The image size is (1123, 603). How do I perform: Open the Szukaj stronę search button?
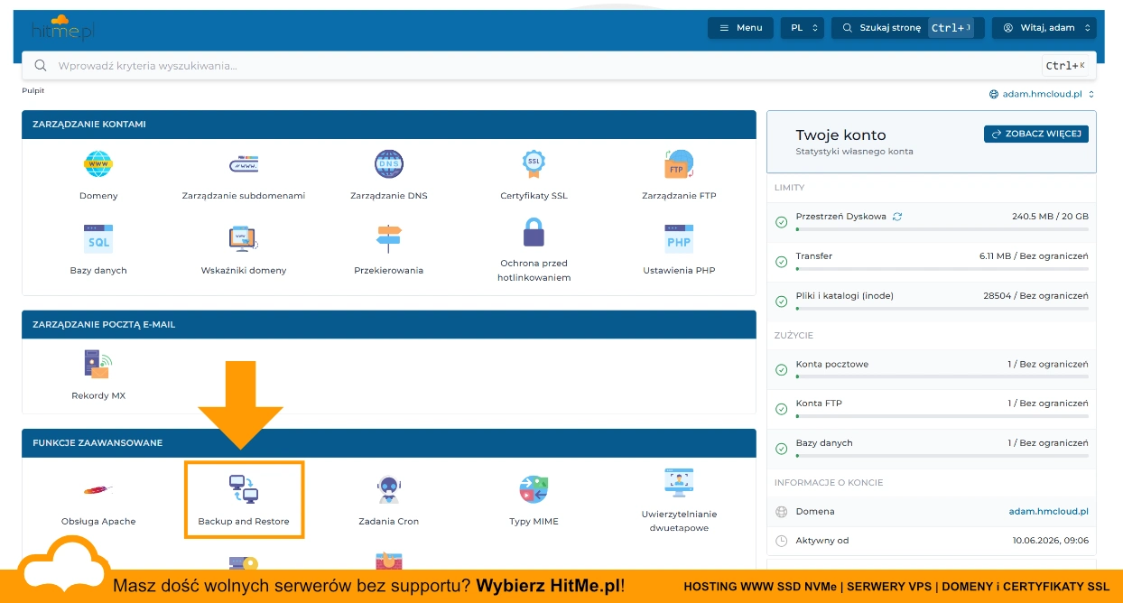tap(908, 28)
